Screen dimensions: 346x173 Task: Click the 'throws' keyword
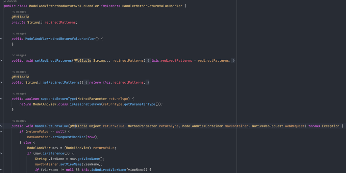coord(314,126)
